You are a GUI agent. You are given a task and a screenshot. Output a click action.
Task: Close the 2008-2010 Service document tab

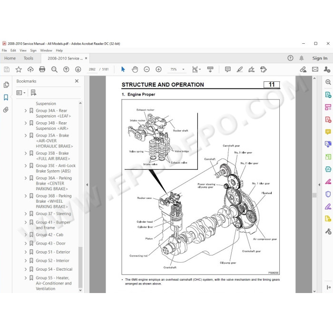click(86, 58)
